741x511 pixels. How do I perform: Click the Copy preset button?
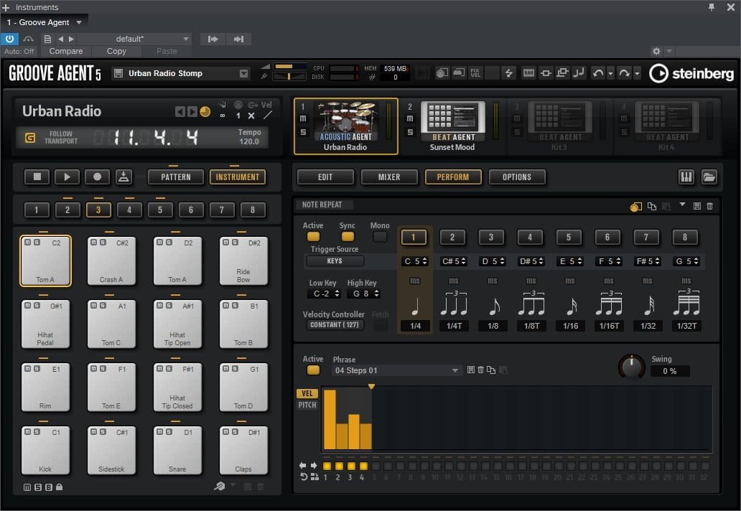pyautogui.click(x=116, y=51)
